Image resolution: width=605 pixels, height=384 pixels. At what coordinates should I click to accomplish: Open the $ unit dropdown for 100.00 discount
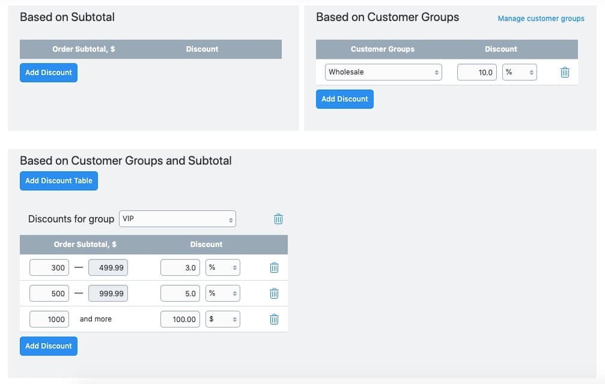(223, 319)
